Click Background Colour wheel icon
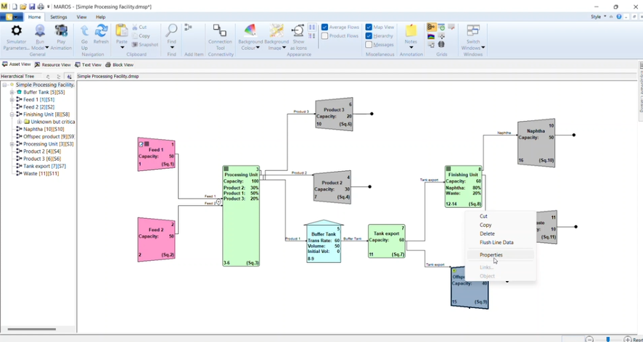643x342 pixels. pyautogui.click(x=250, y=30)
